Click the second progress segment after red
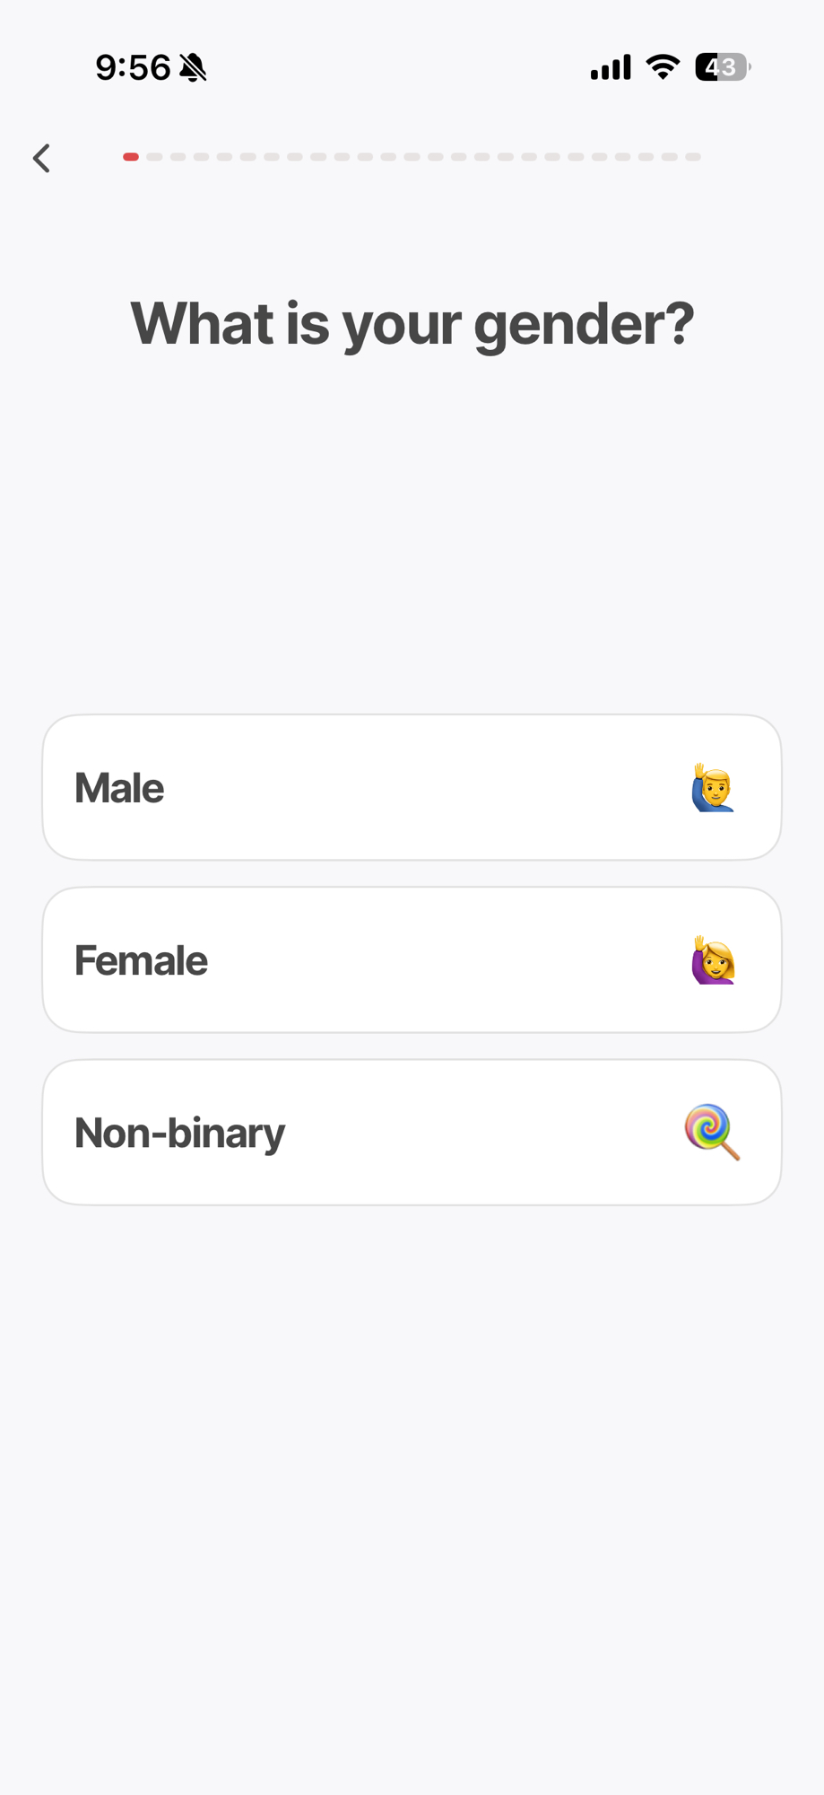Image resolution: width=824 pixels, height=1795 pixels. pos(178,157)
